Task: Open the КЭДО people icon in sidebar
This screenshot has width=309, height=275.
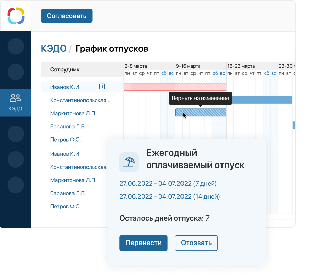Action: pos(15,99)
